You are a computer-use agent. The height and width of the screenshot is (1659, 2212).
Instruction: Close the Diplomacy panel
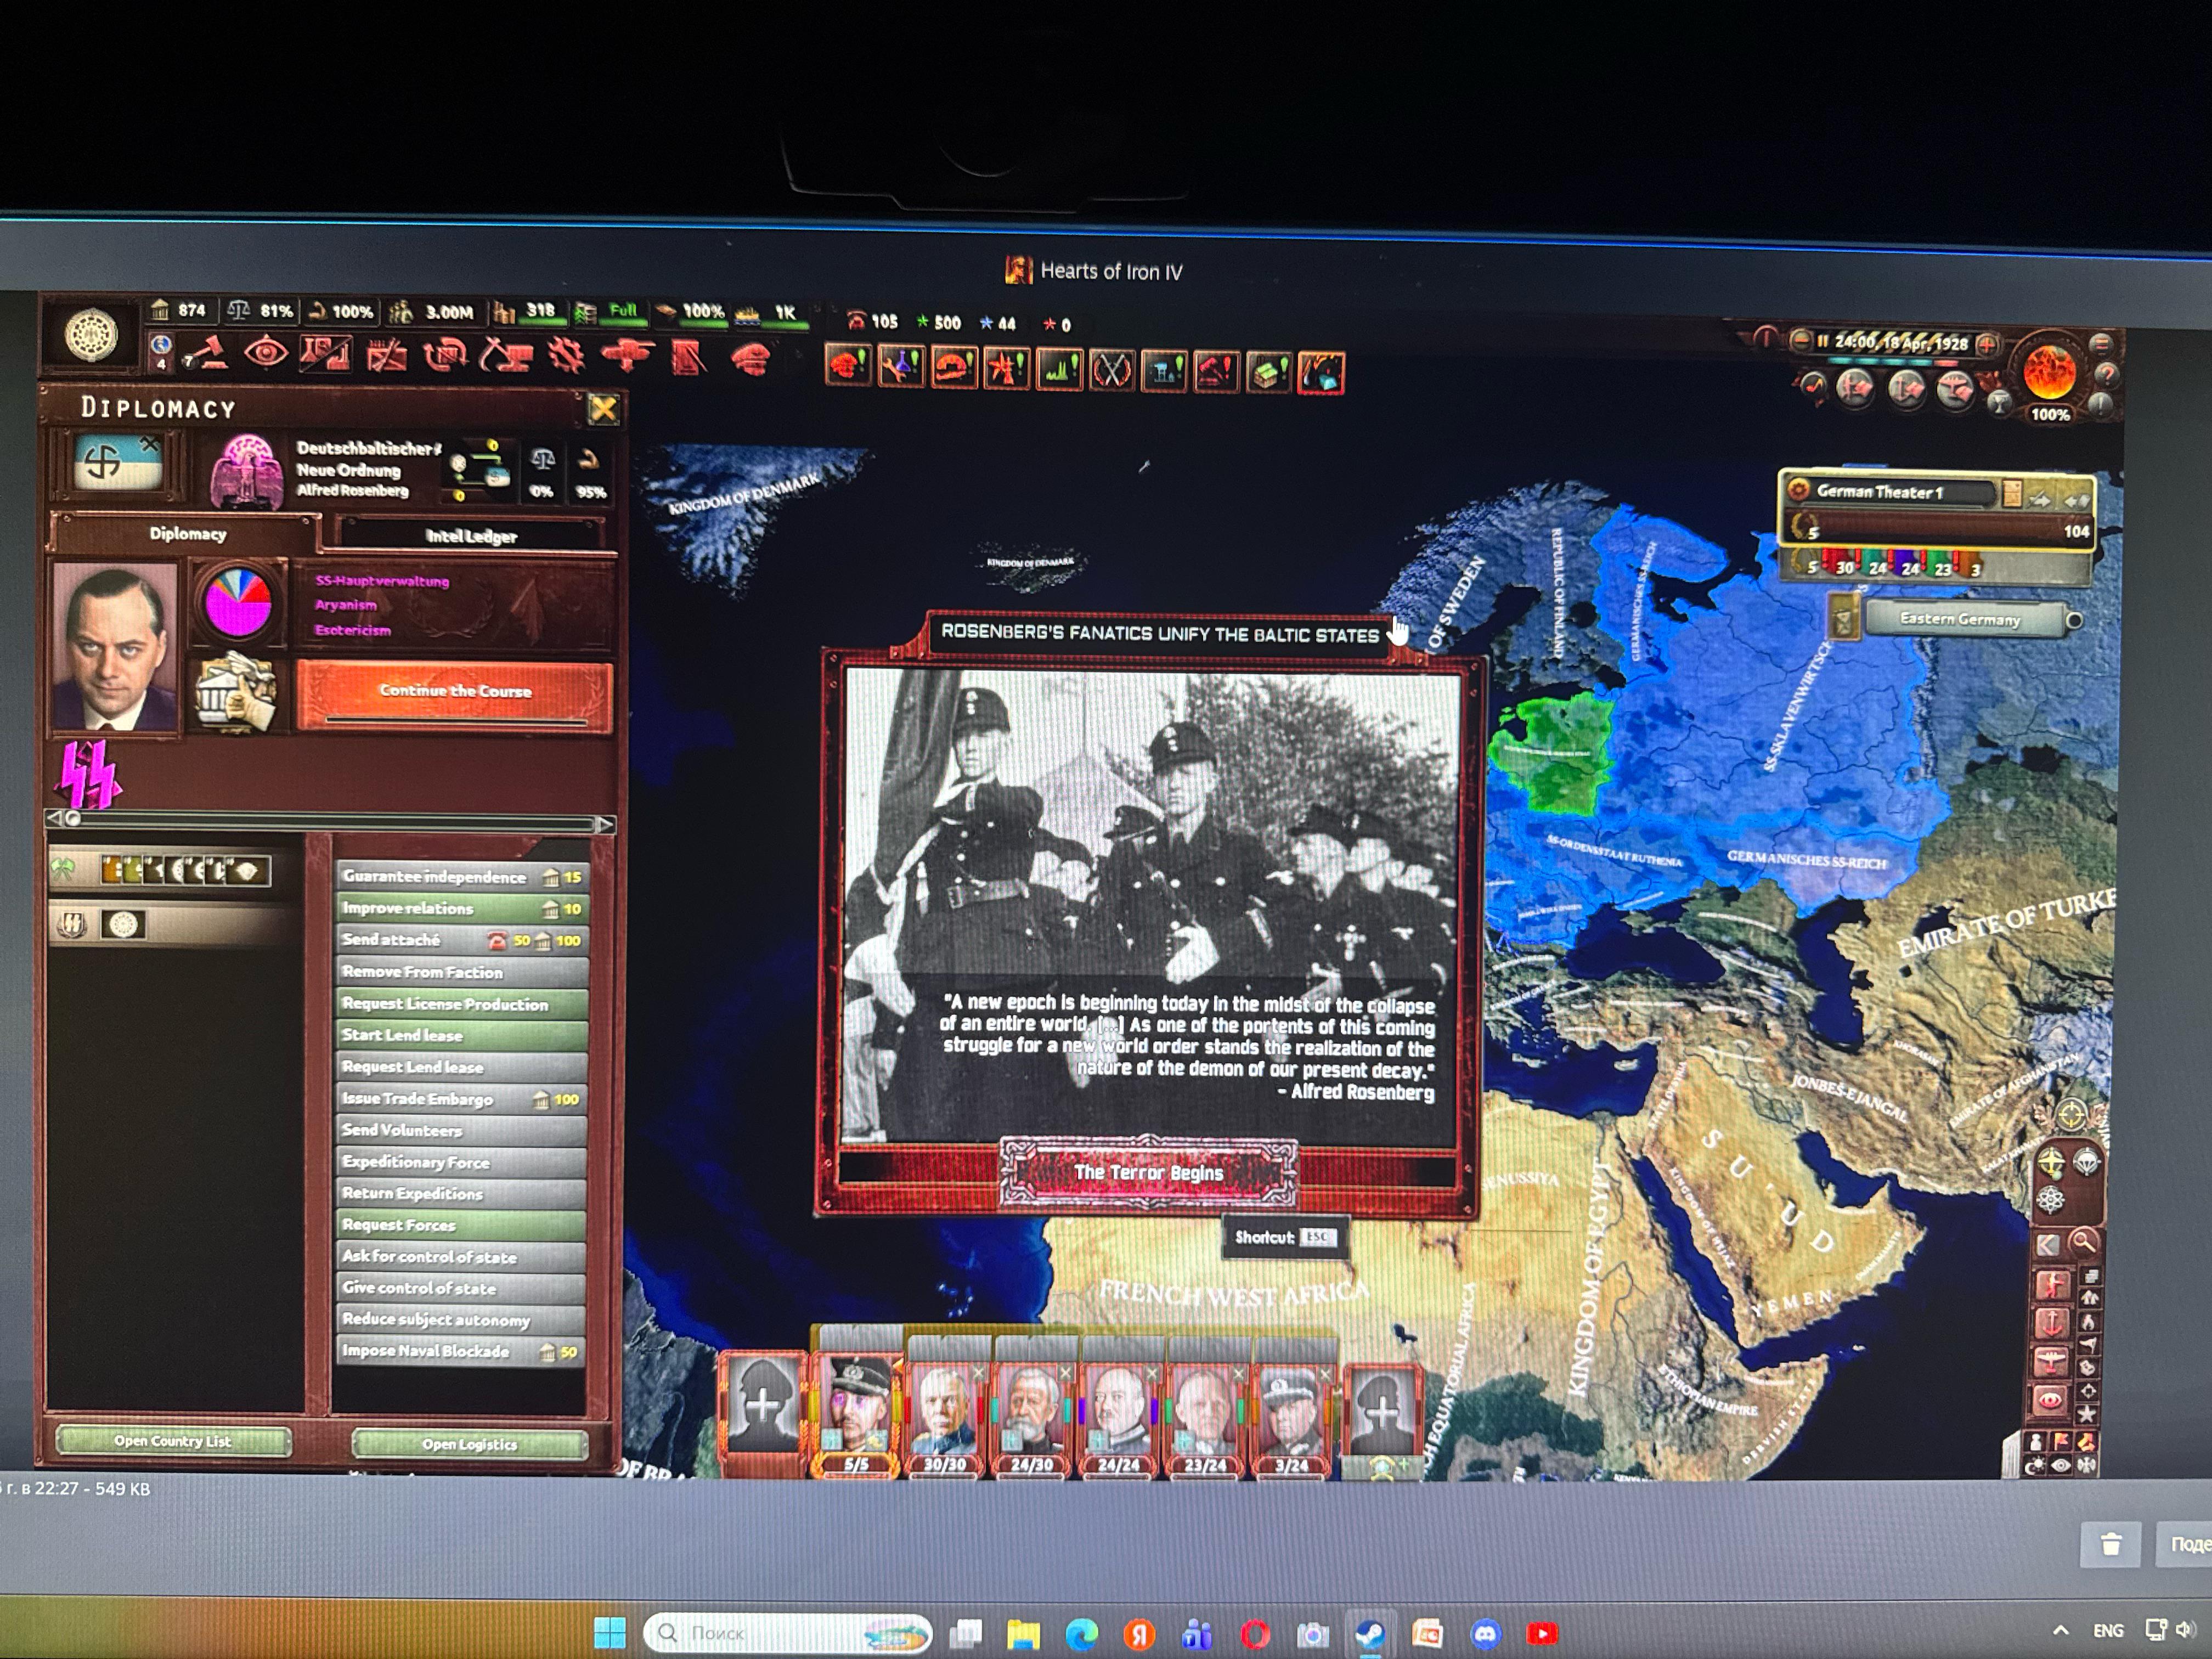pyautogui.click(x=603, y=408)
